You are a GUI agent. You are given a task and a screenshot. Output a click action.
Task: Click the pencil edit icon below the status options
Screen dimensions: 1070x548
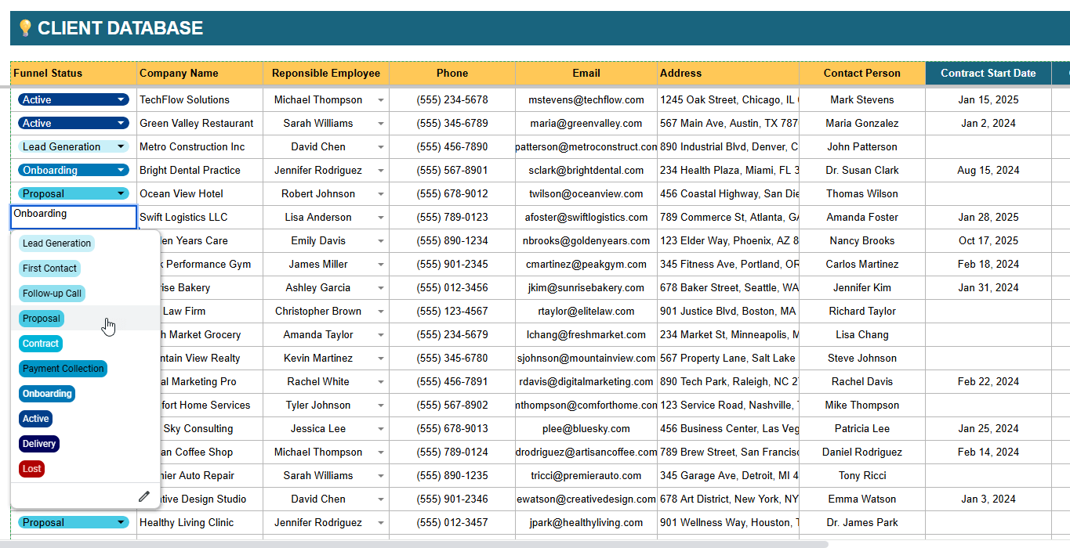[x=144, y=496]
